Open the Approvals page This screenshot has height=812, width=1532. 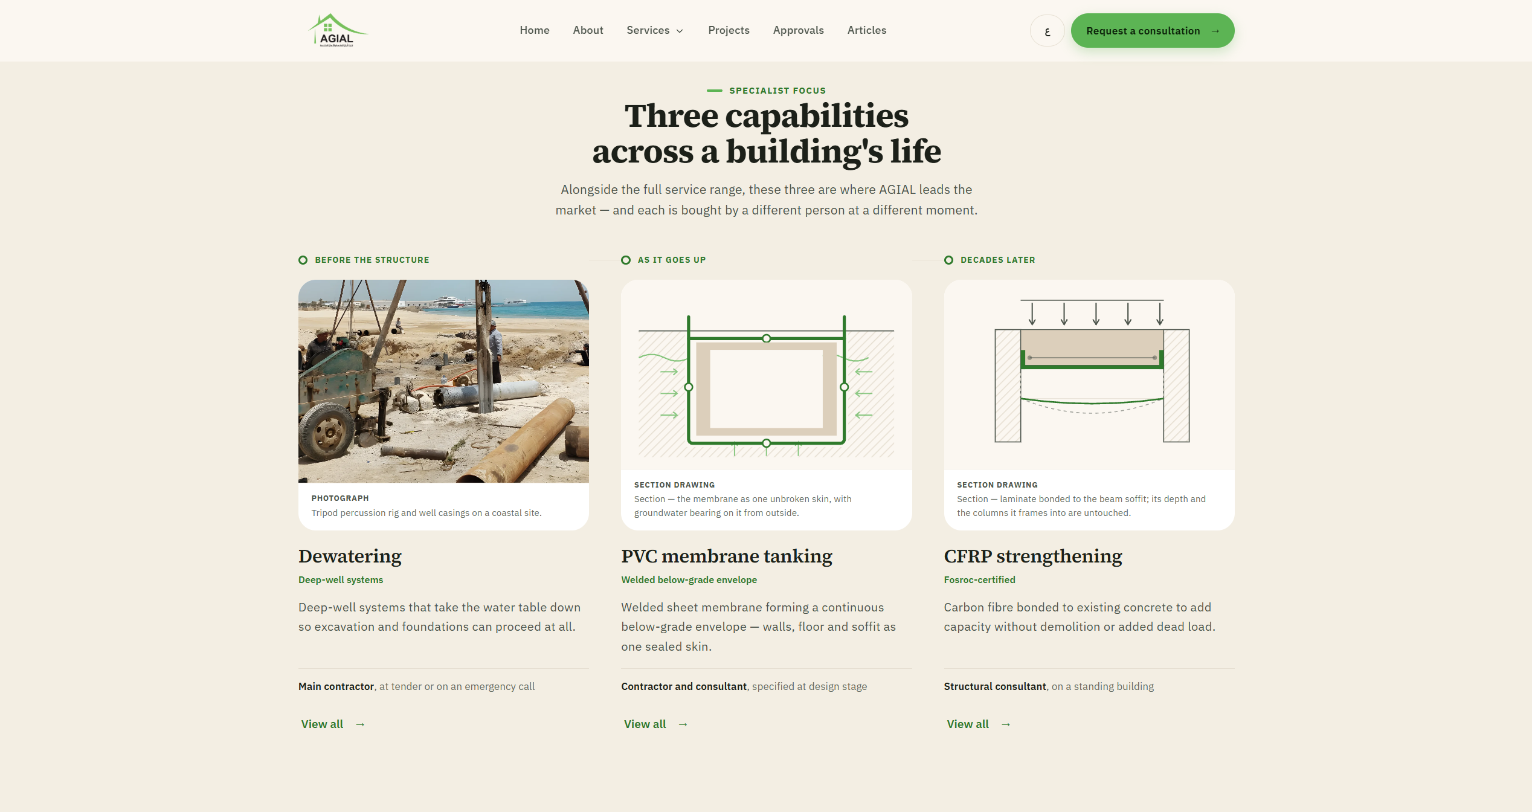798,30
